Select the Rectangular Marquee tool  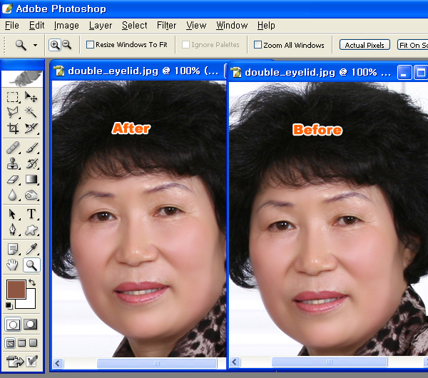[13, 97]
